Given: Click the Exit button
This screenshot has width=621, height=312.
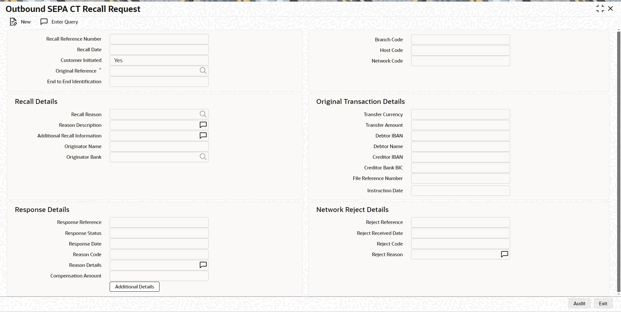Looking at the screenshot, I should pyautogui.click(x=603, y=303).
